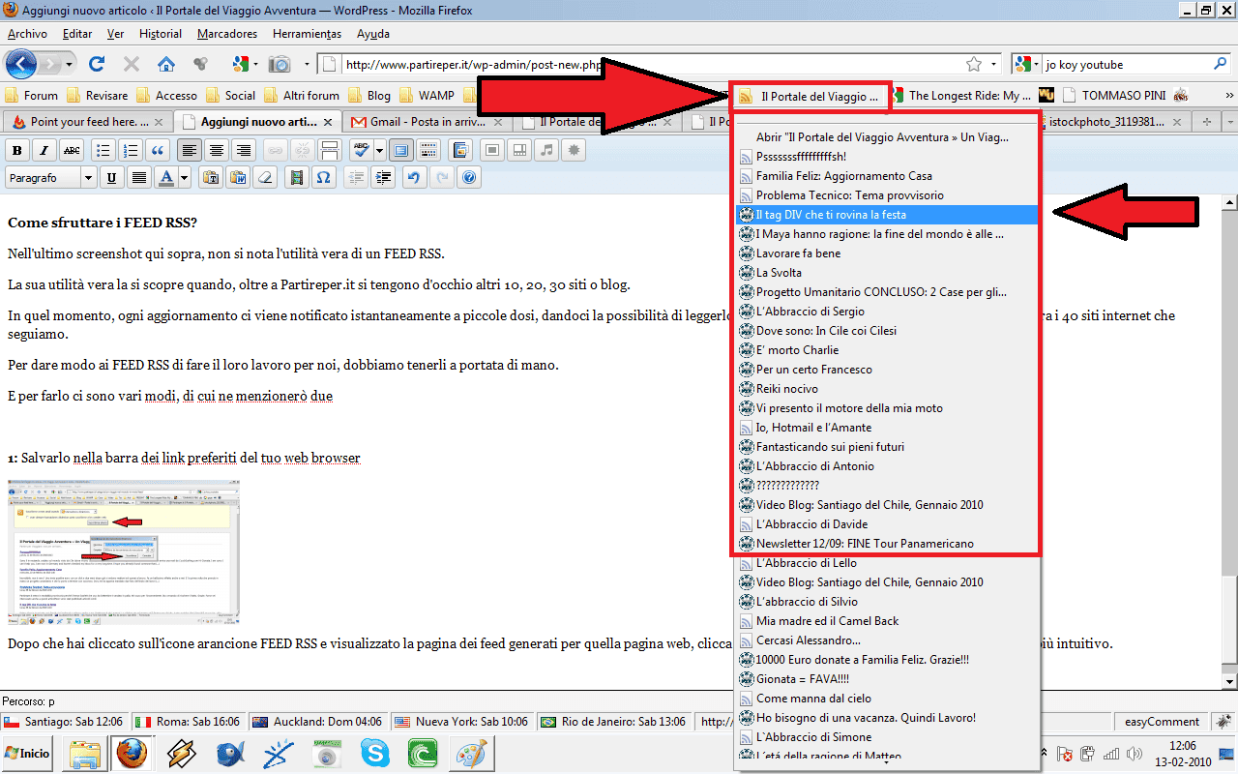This screenshot has width=1238, height=774.
Task: Pick the text color A swatch
Action: pyautogui.click(x=165, y=177)
